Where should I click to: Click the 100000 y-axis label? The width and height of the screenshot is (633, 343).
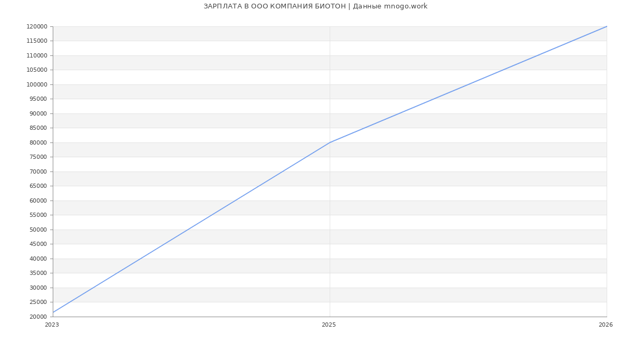(x=37, y=84)
